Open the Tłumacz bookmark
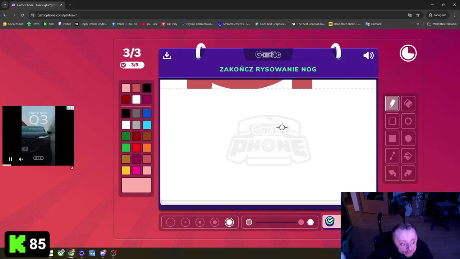 [373, 24]
